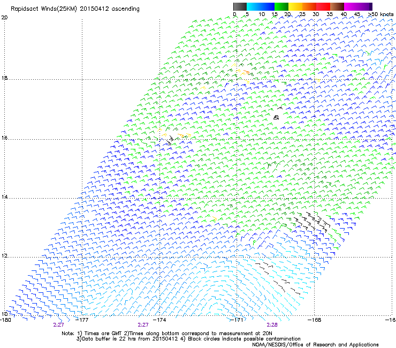Screen dimensions: 396x348
Task: Click the gray 0-5 knots color band
Action: (x=240, y=6)
